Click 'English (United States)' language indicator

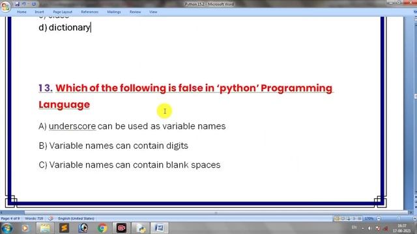76,218
